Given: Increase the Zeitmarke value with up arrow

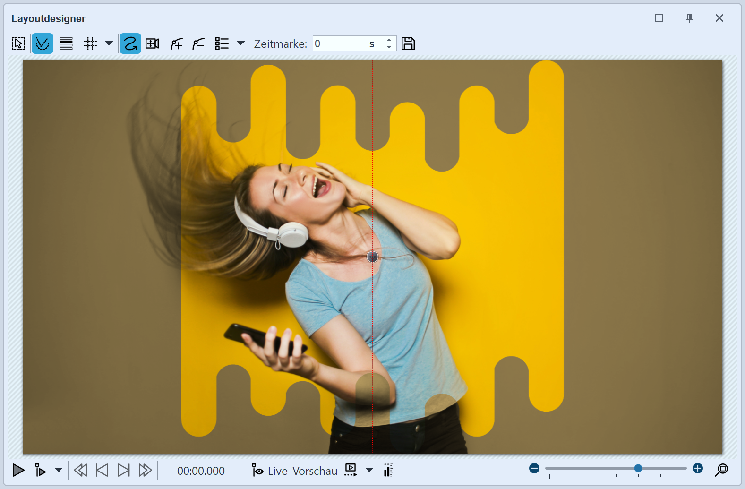Looking at the screenshot, I should tap(389, 40).
